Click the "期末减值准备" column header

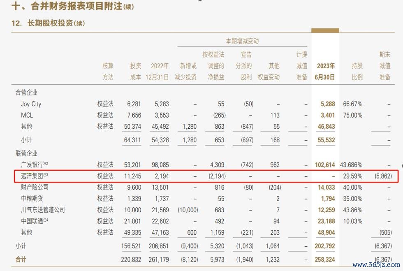click(385, 65)
